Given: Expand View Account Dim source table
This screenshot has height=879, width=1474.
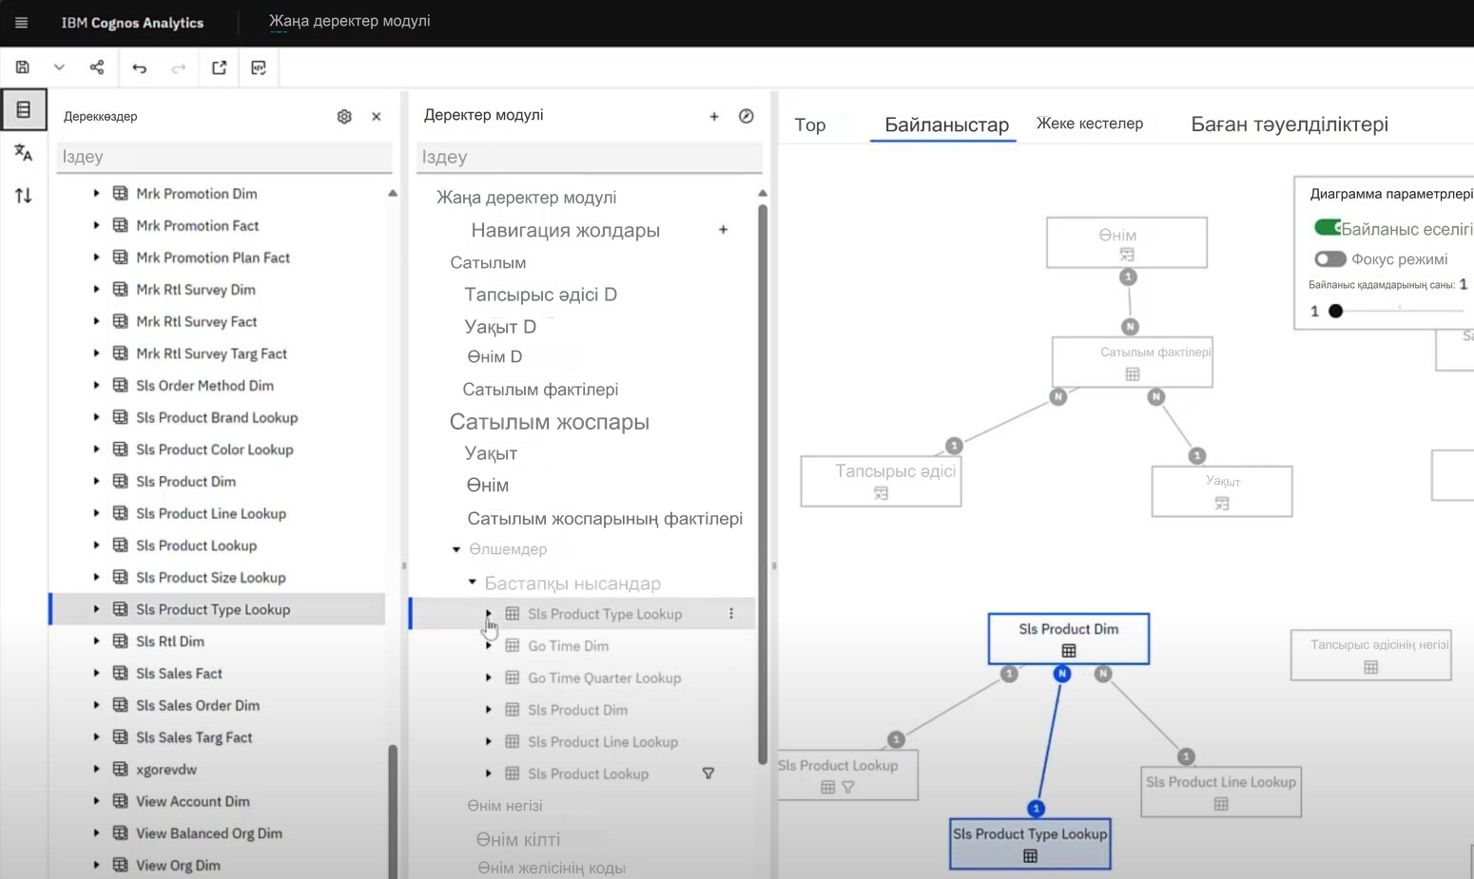Looking at the screenshot, I should click(x=96, y=801).
